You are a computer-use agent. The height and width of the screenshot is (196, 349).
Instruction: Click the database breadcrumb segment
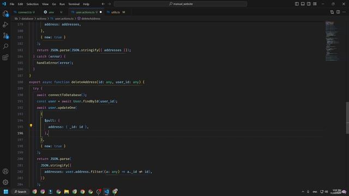point(27,19)
